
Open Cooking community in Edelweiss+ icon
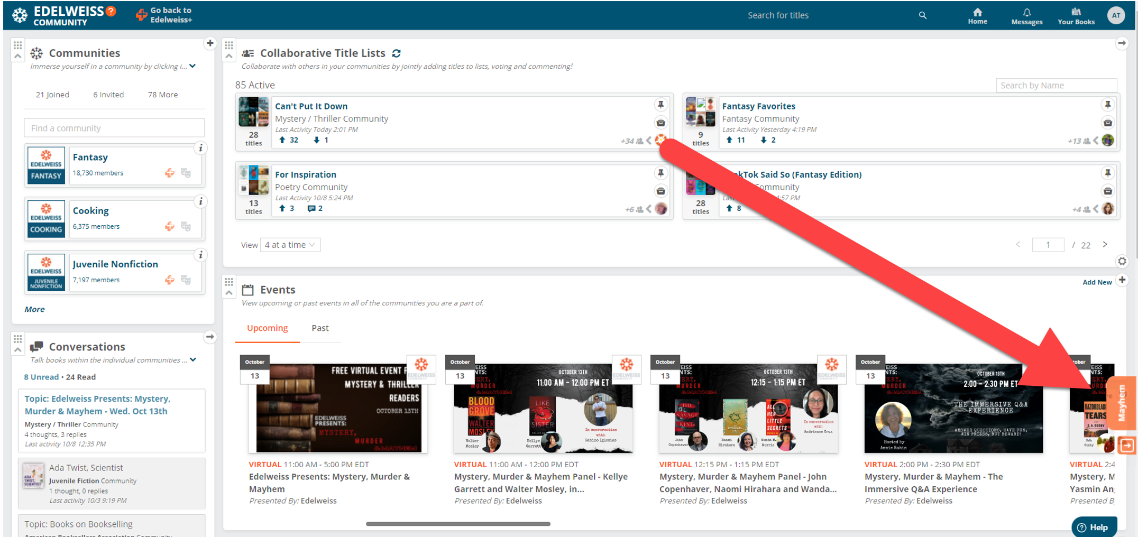click(169, 226)
